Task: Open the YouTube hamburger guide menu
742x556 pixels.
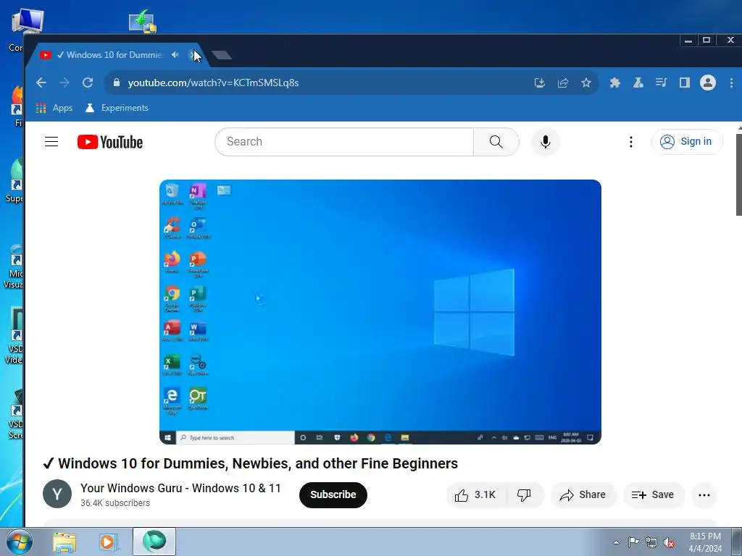Action: pos(51,142)
